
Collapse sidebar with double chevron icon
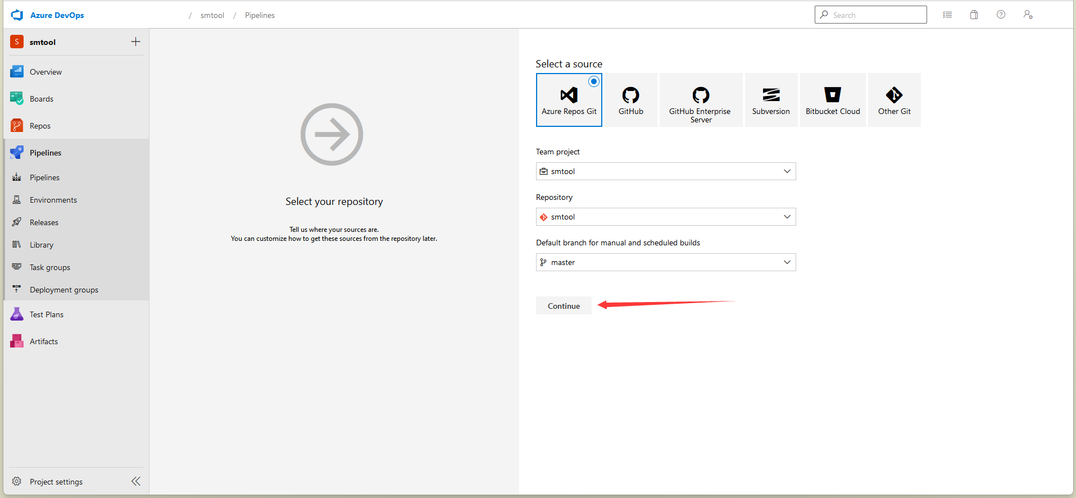coord(135,481)
